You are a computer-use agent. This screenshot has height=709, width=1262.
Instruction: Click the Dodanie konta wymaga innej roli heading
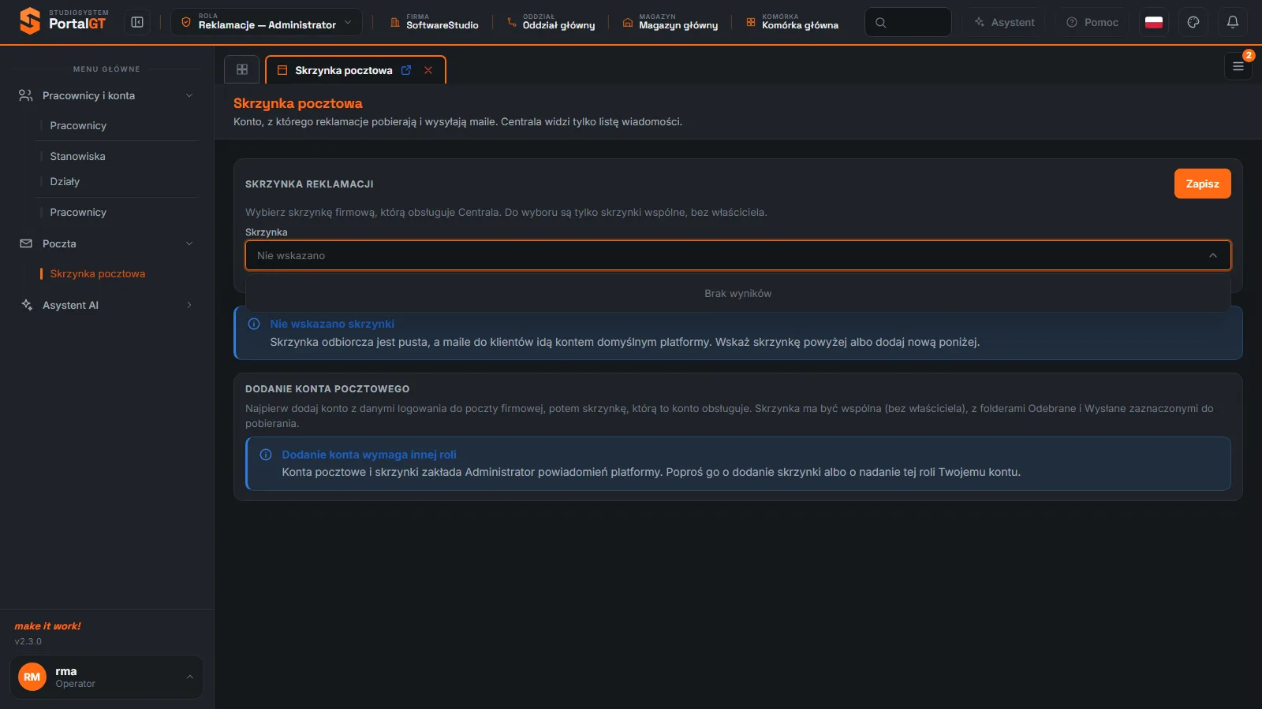(x=369, y=455)
